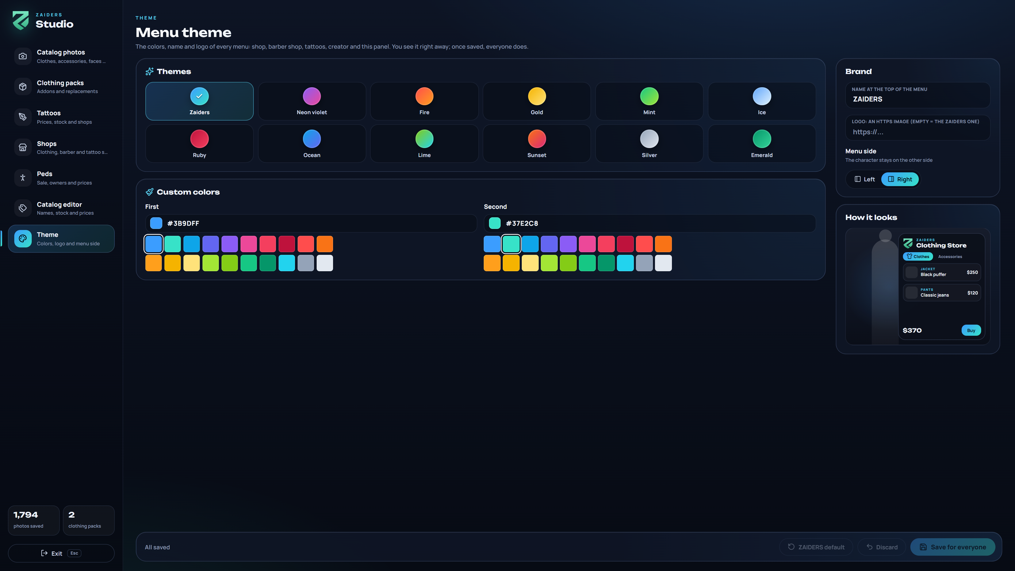Click the Clothing packs box icon

[23, 86]
